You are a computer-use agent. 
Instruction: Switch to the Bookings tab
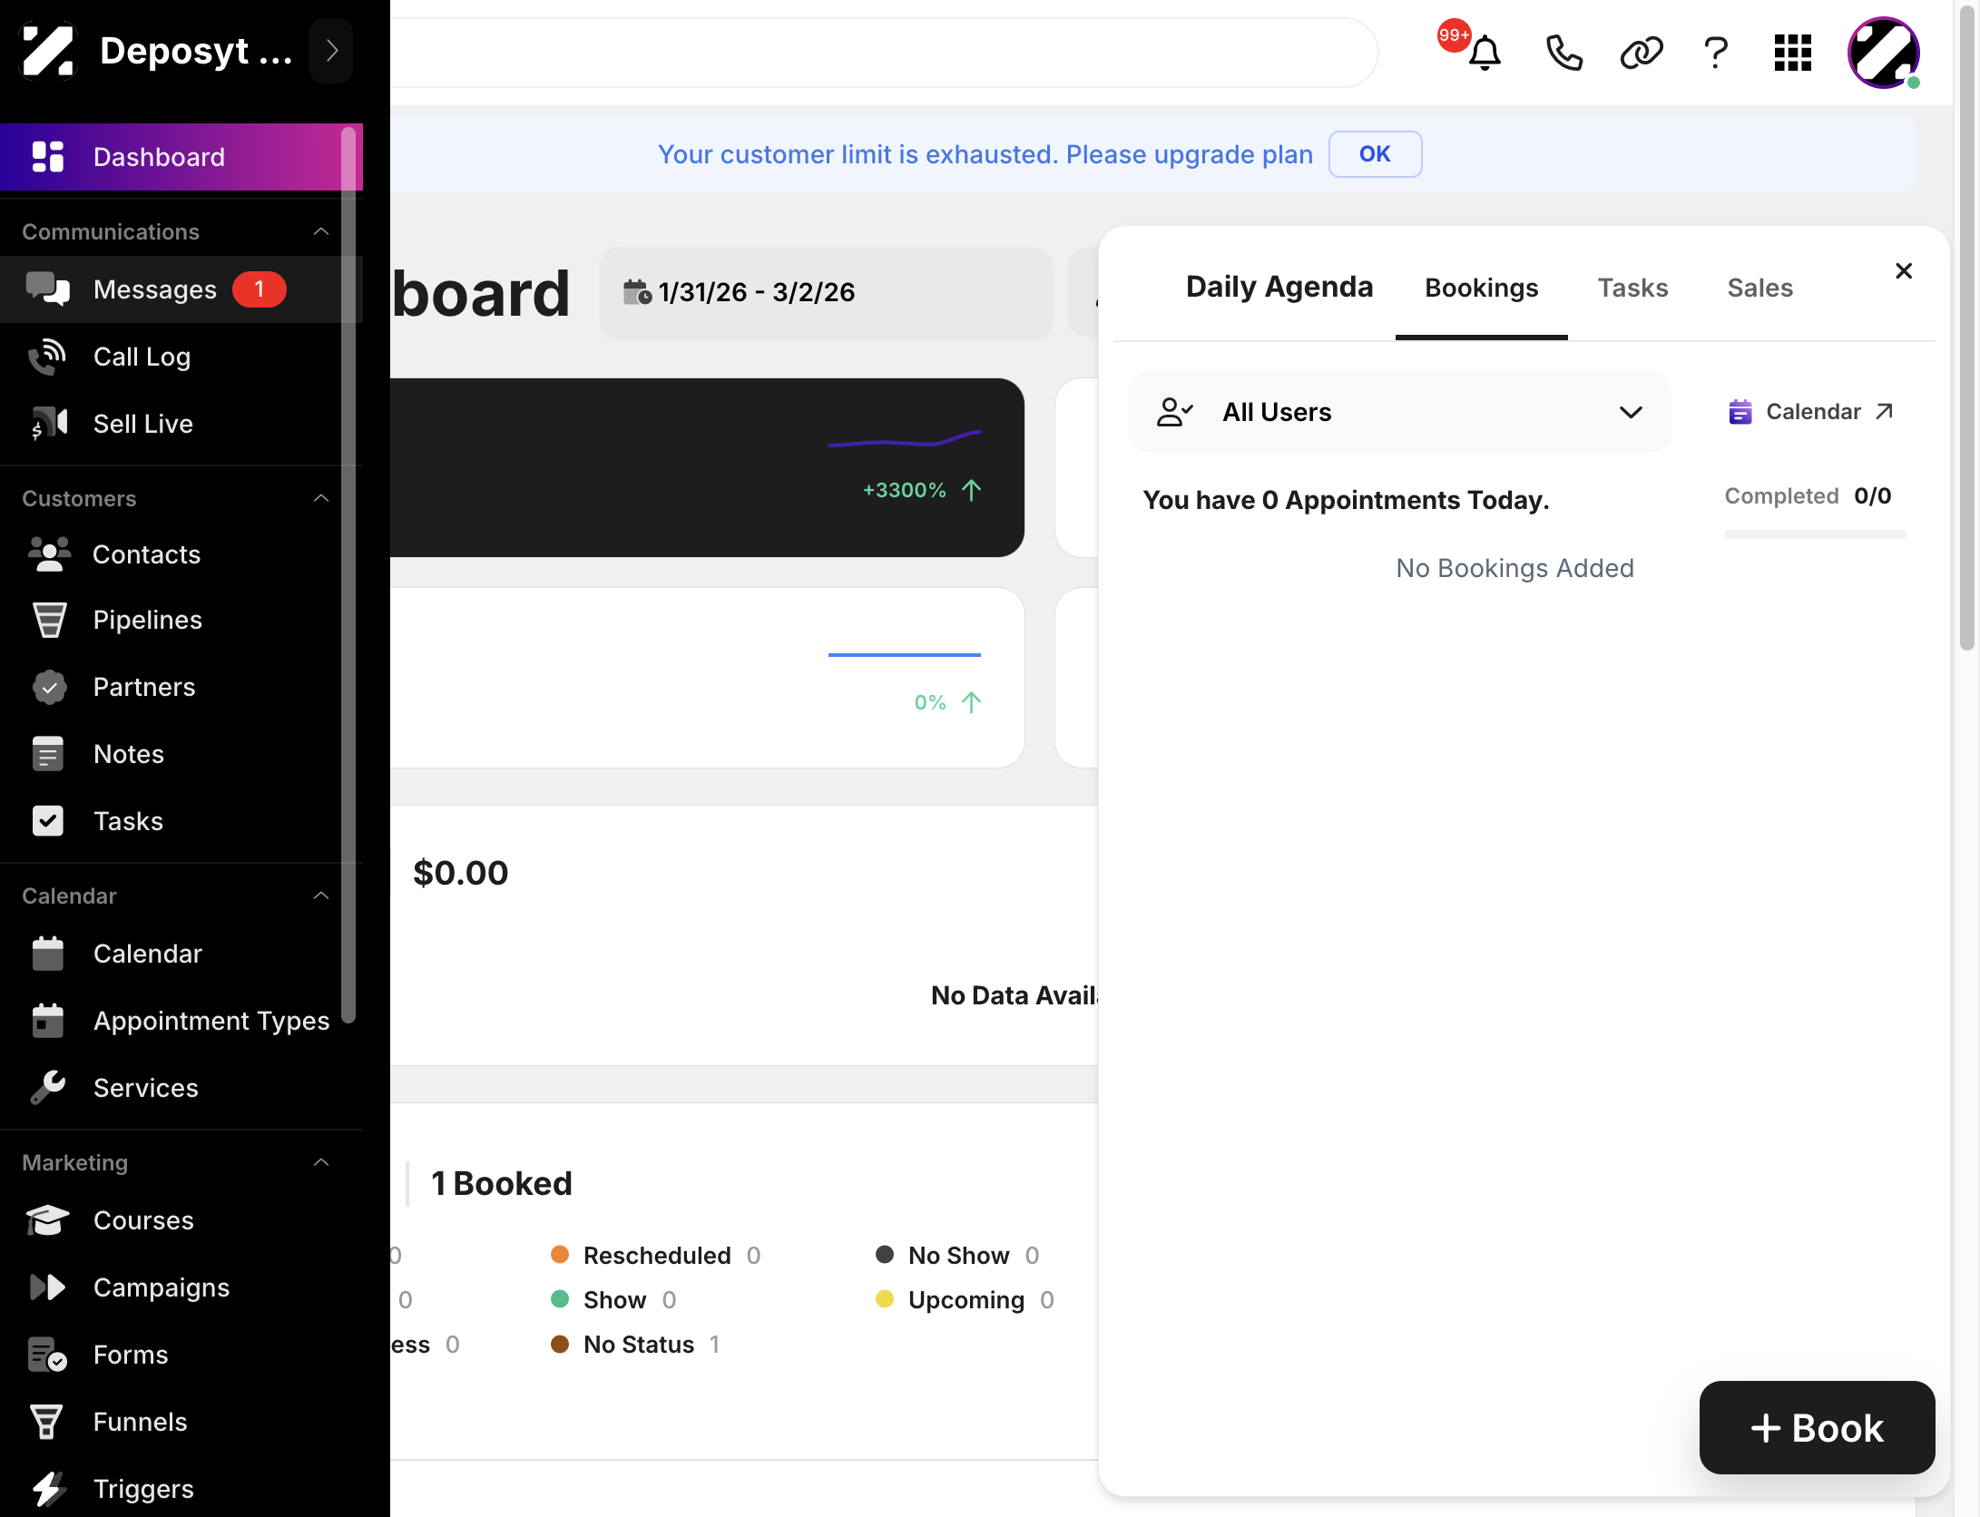coord(1481,289)
